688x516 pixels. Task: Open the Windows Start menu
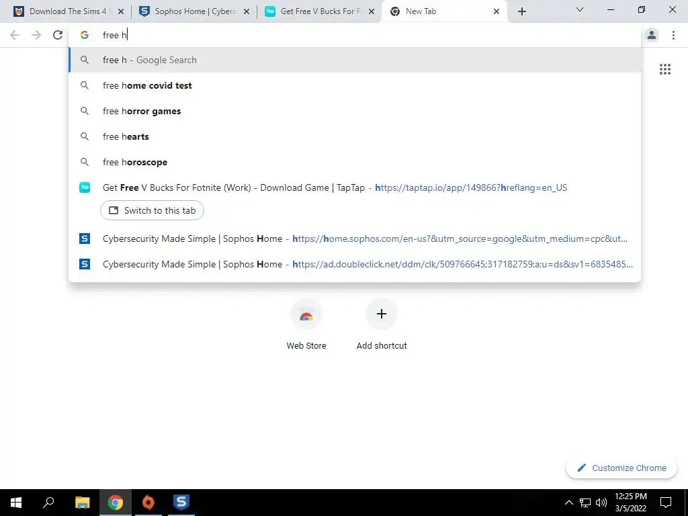(x=16, y=503)
